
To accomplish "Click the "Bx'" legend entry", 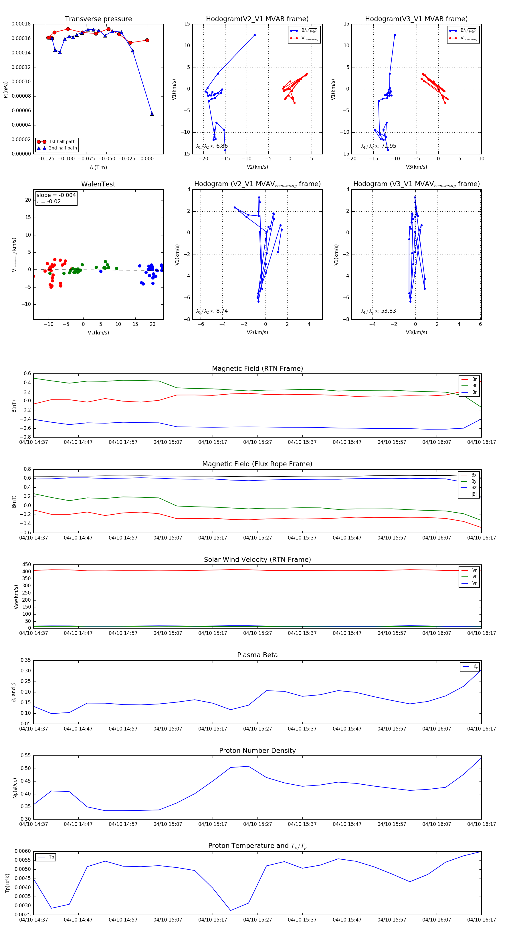I will coord(469,475).
